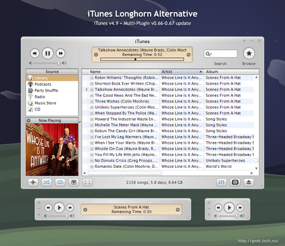Sort by the Artist column header
285x246 pixels.
pyautogui.click(x=182, y=72)
